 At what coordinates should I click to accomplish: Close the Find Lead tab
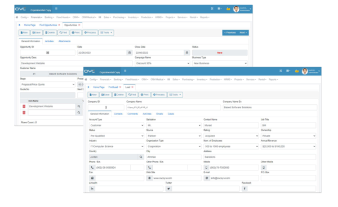click(x=121, y=87)
